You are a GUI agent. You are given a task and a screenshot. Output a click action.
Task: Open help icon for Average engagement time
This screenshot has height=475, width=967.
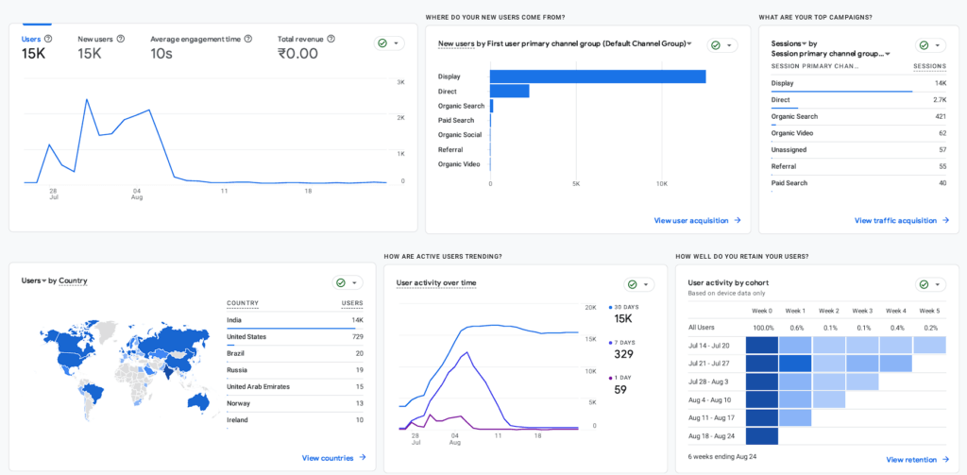pyautogui.click(x=248, y=39)
